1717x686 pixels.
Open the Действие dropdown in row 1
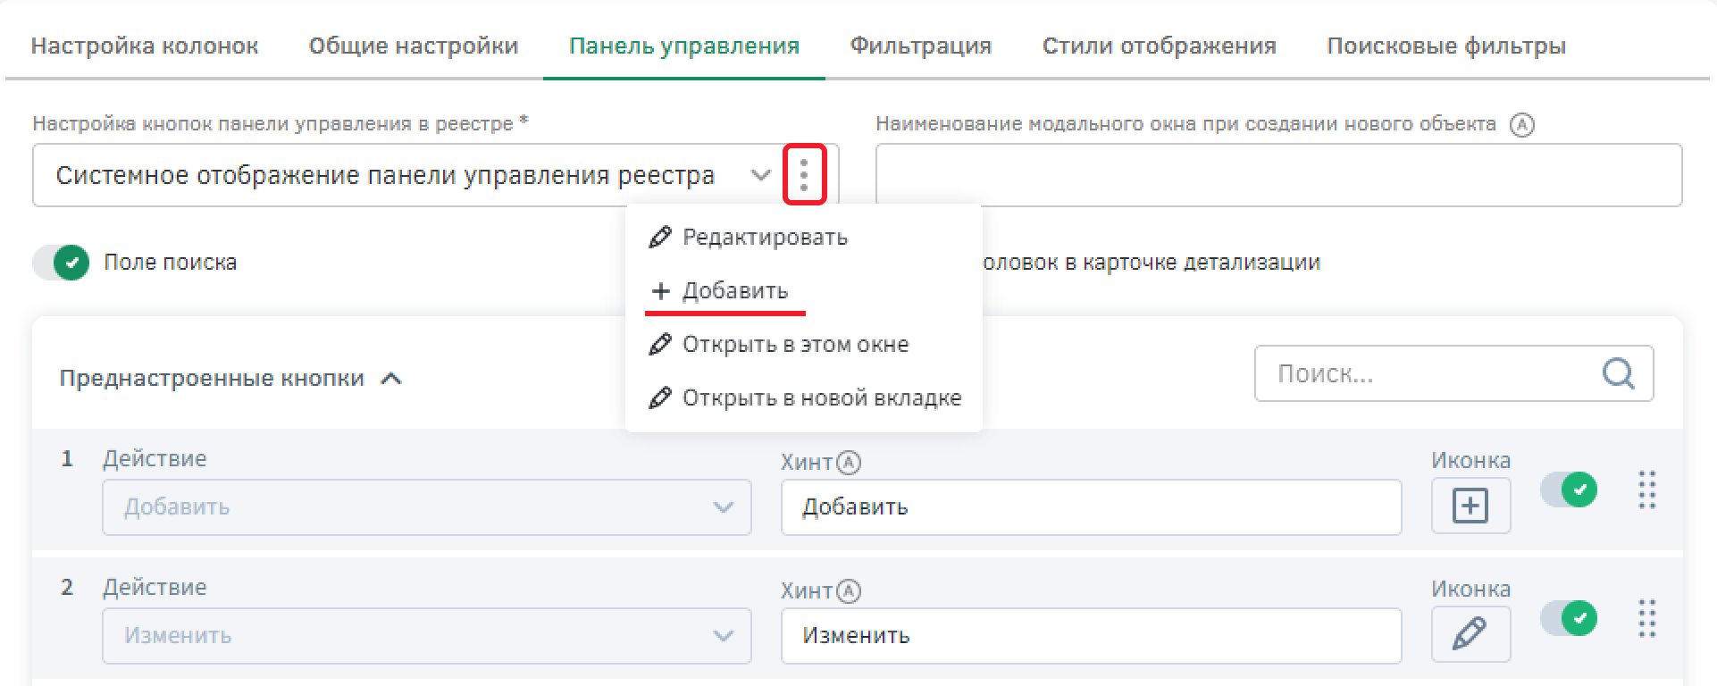[426, 507]
